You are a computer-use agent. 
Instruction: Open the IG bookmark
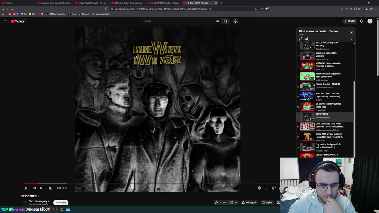[x=16, y=14]
